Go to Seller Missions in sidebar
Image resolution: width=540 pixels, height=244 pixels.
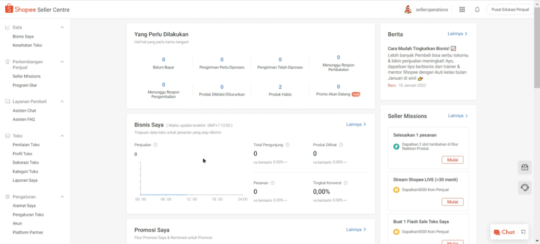[x=26, y=76]
